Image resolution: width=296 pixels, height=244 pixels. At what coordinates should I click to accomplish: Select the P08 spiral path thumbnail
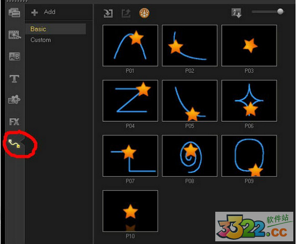click(x=189, y=156)
